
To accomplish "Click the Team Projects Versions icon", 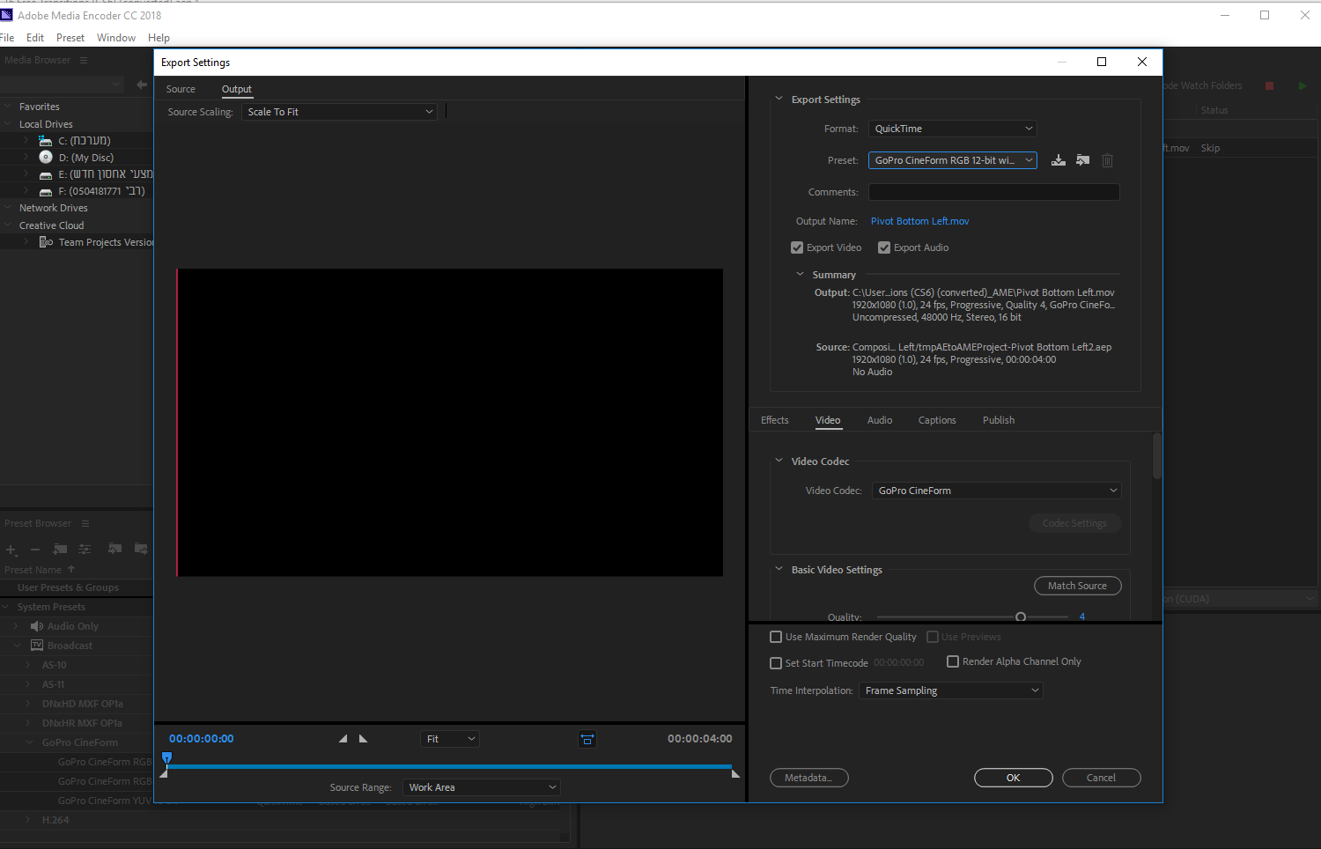I will pos(46,241).
